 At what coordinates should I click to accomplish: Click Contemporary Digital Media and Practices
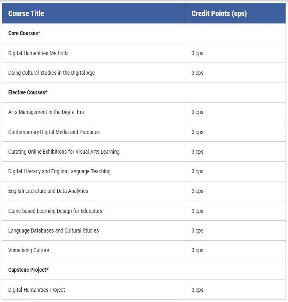point(54,132)
